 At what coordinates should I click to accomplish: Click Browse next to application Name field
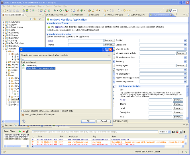tap(109, 41)
